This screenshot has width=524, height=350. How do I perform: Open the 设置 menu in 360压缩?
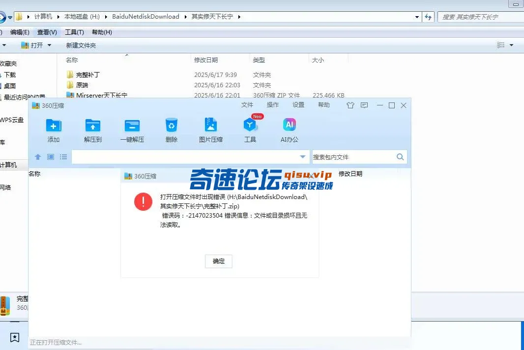[x=298, y=105]
